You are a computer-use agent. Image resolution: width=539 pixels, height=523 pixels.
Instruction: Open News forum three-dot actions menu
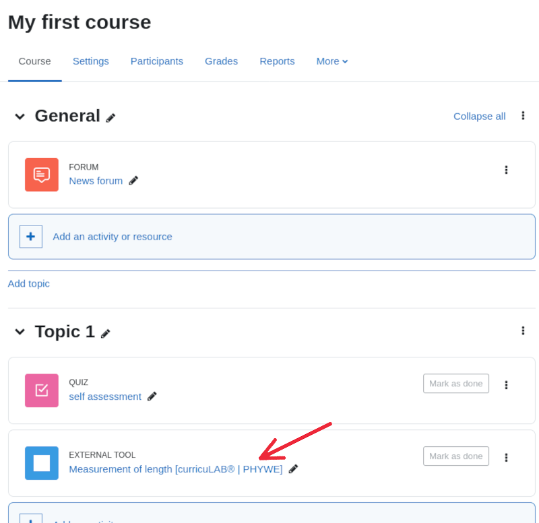(x=506, y=170)
